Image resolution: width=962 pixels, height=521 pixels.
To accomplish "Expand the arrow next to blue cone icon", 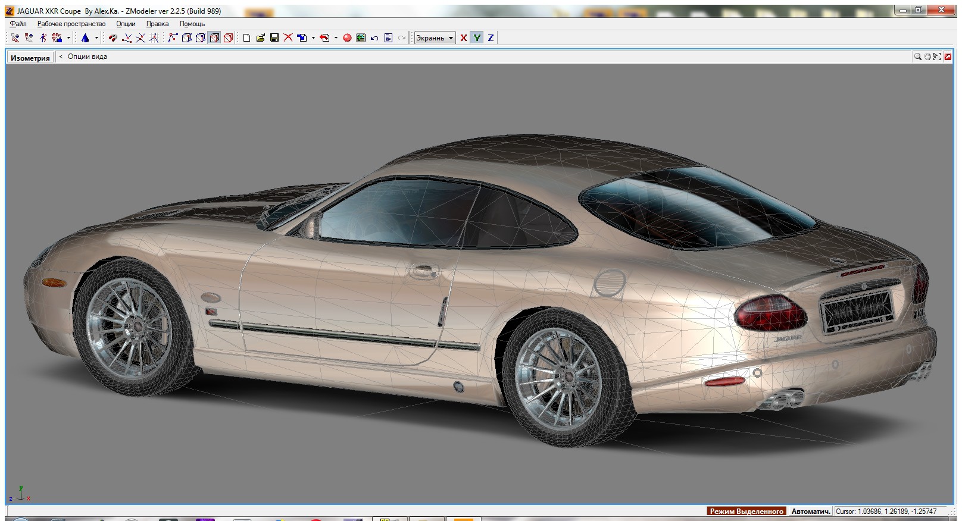I will click(x=96, y=38).
